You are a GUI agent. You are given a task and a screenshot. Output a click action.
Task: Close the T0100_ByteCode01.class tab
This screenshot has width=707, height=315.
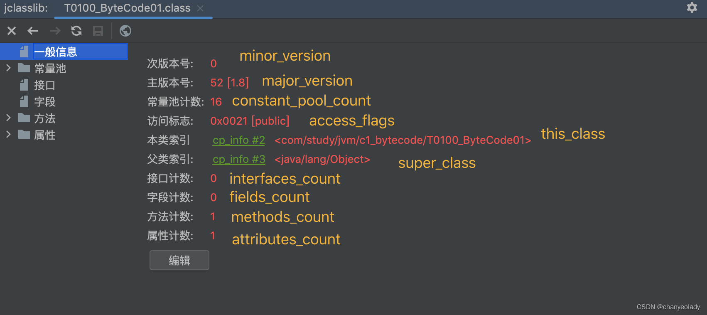200,8
